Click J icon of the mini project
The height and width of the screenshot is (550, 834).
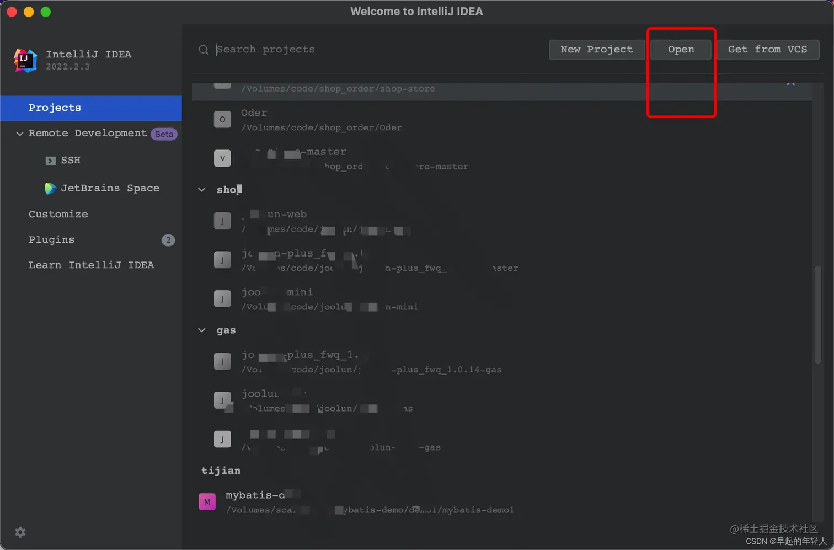point(222,299)
